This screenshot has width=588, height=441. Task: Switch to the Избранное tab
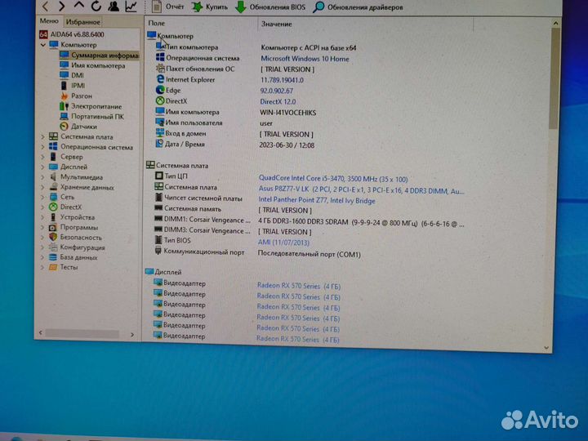[x=82, y=22]
